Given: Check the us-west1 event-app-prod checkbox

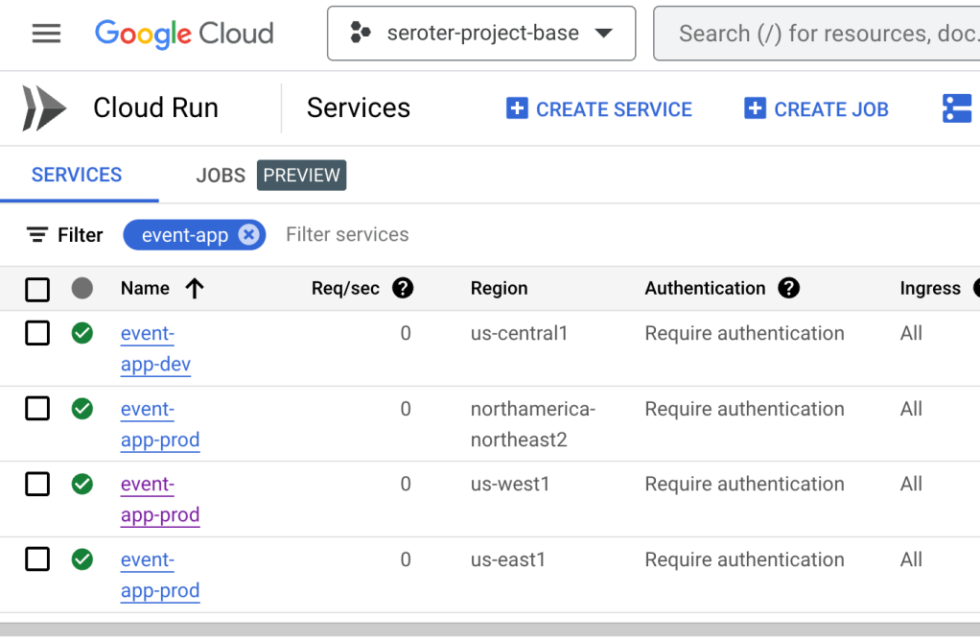Looking at the screenshot, I should (x=37, y=485).
